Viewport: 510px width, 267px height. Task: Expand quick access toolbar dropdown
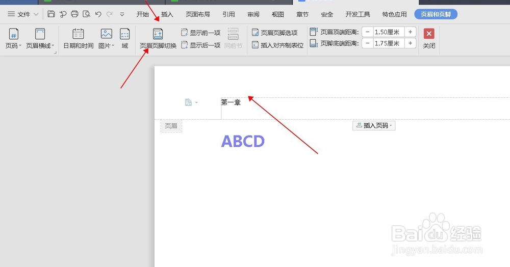click(x=122, y=14)
